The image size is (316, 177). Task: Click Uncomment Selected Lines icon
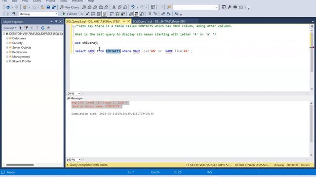click(x=155, y=14)
